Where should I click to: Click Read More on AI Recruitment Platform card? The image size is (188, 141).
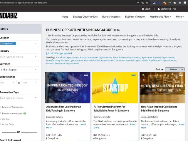(x=132, y=125)
